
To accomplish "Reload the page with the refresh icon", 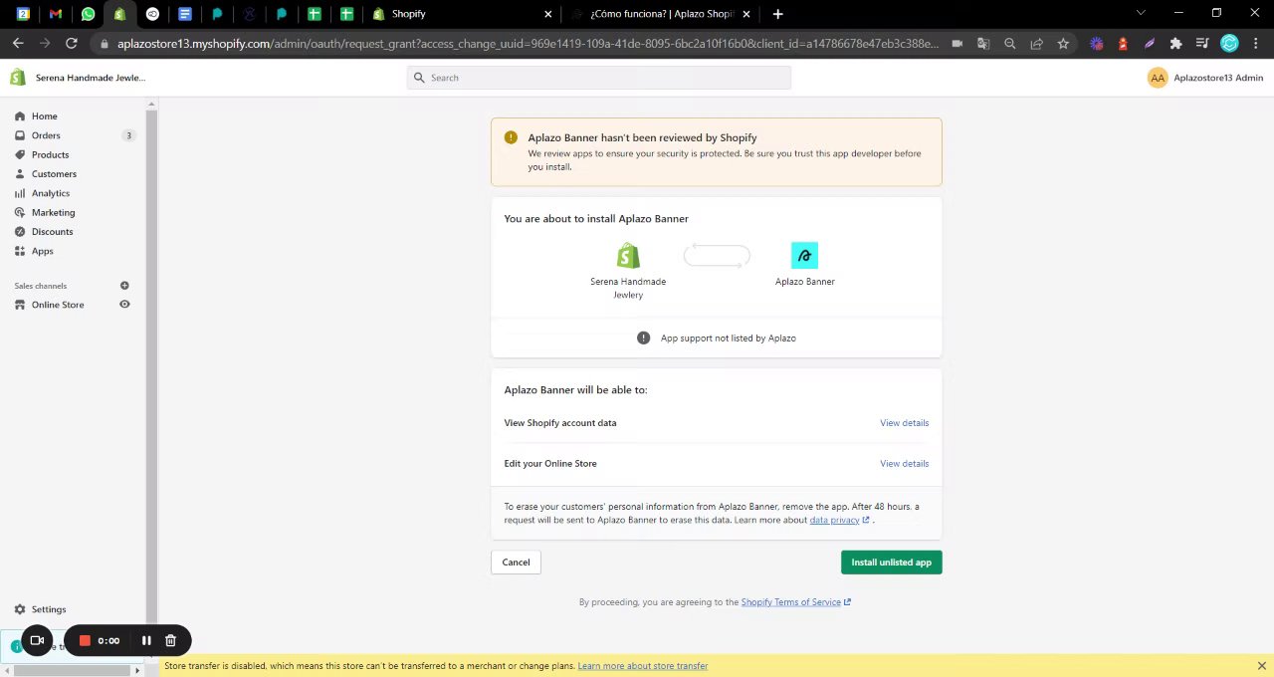I will point(71,44).
